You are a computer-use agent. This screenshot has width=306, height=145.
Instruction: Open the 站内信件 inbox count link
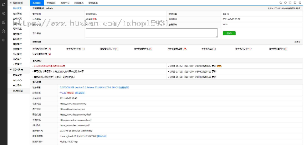click(x=91, y=19)
